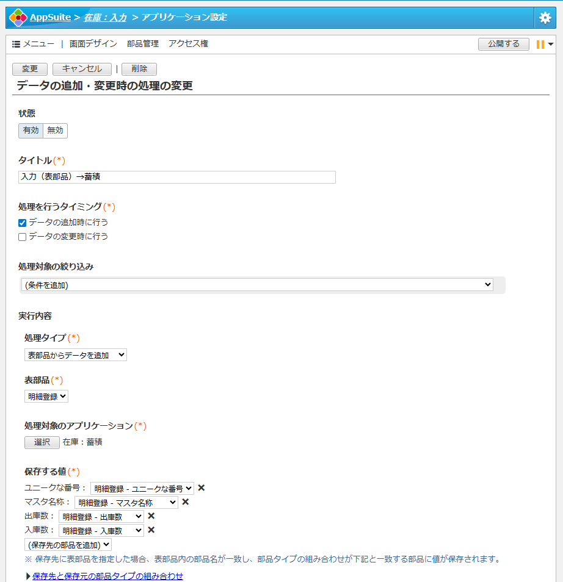Screen dimensions: 563x582
Task: Open the 表部品 明細登録 dropdown
Action: click(46, 397)
